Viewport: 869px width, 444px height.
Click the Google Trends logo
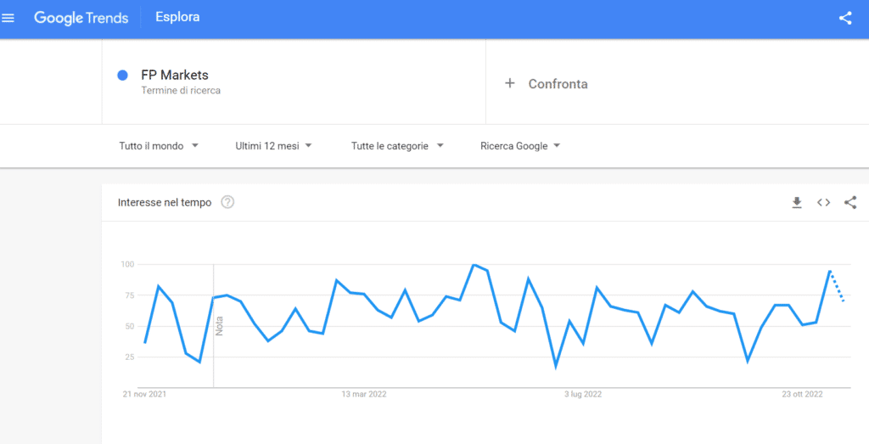click(81, 18)
